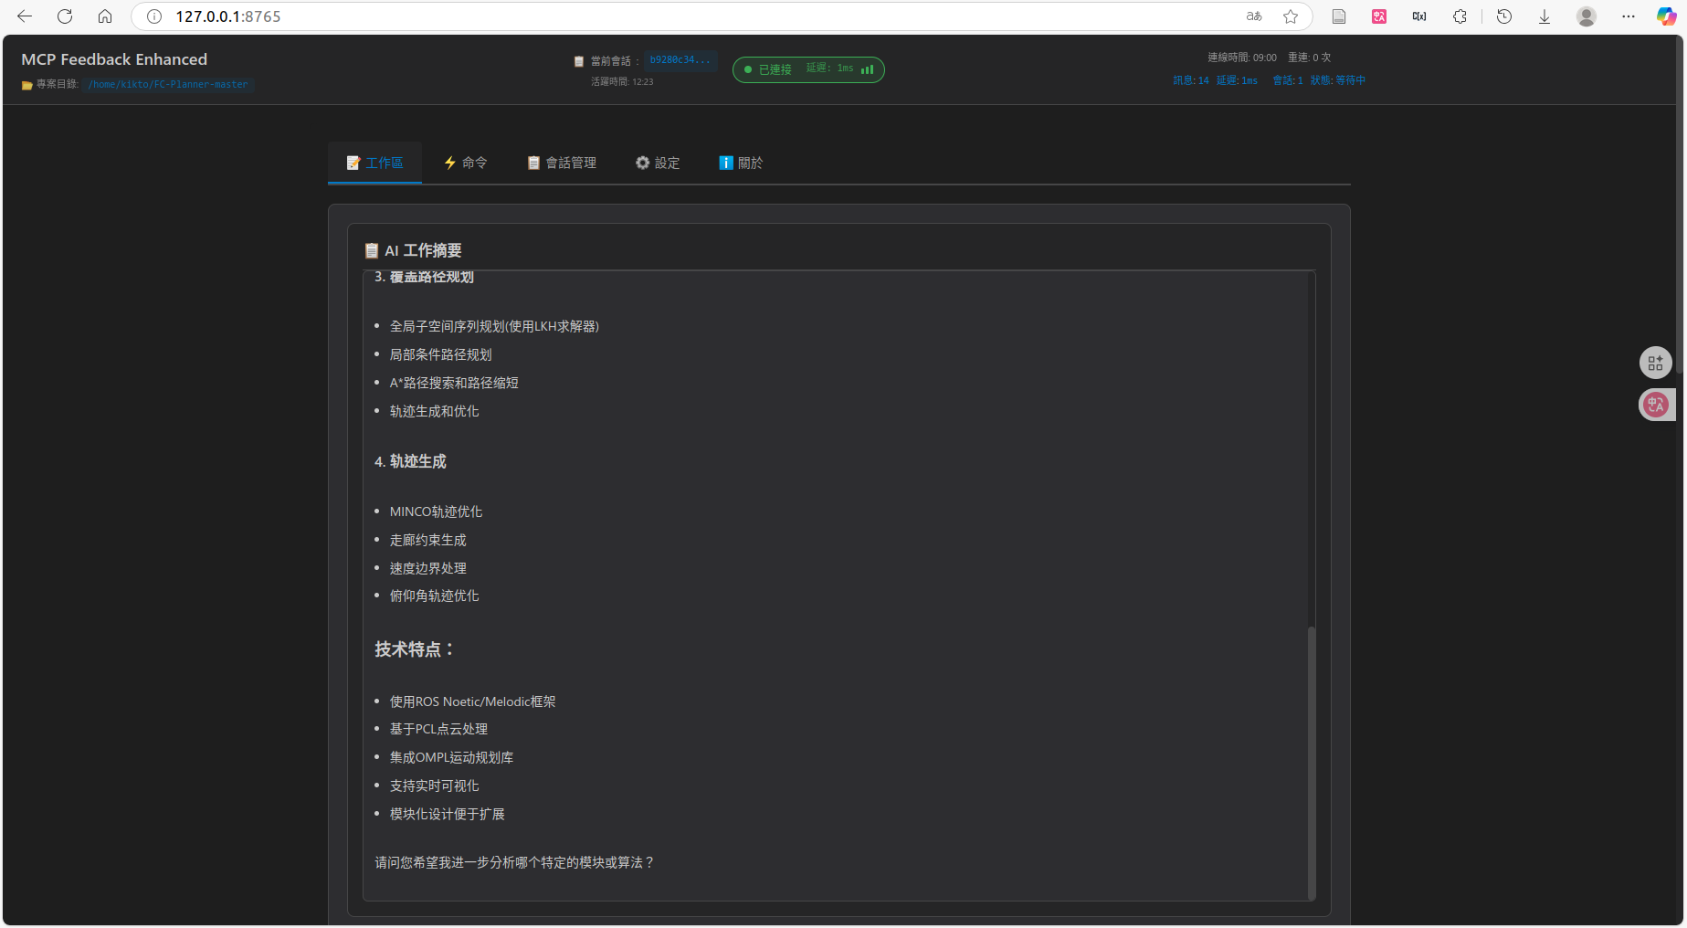Click the 已連接 connection status pill

coord(808,69)
